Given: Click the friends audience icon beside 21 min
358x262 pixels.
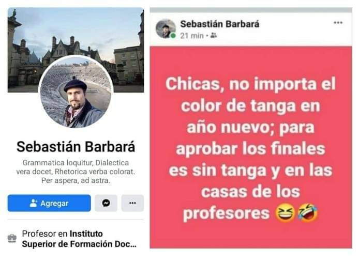Looking at the screenshot, I should (214, 36).
